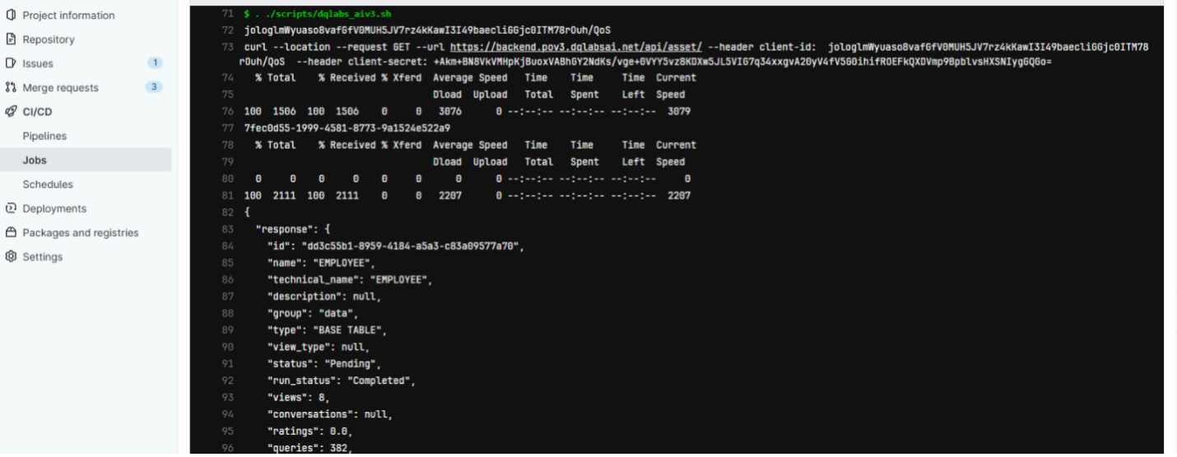Open Schedules under CI/CD
Screen dimensions: 1177x457
[x=48, y=184]
